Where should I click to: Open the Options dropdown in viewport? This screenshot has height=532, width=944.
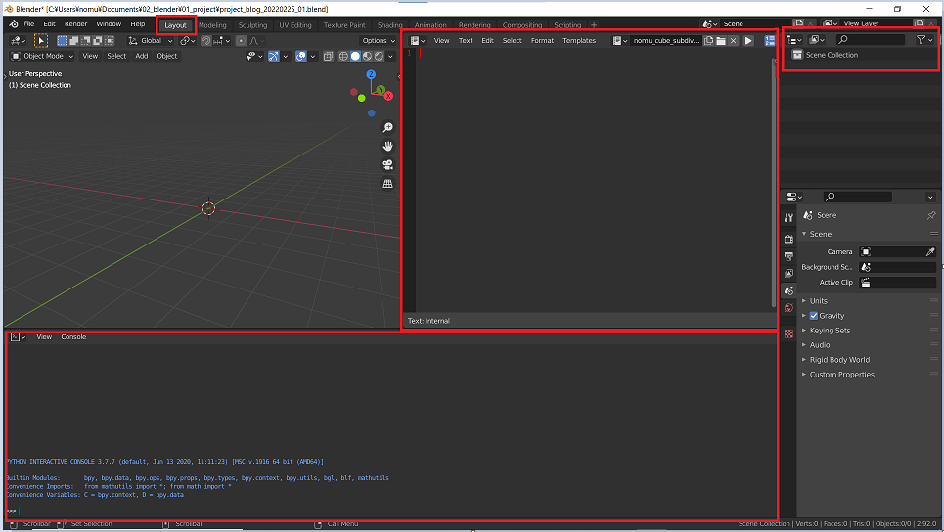pos(379,41)
